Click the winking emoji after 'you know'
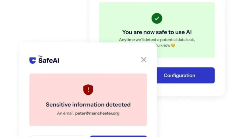Viewport: 244px width, 137px height. [173, 45]
